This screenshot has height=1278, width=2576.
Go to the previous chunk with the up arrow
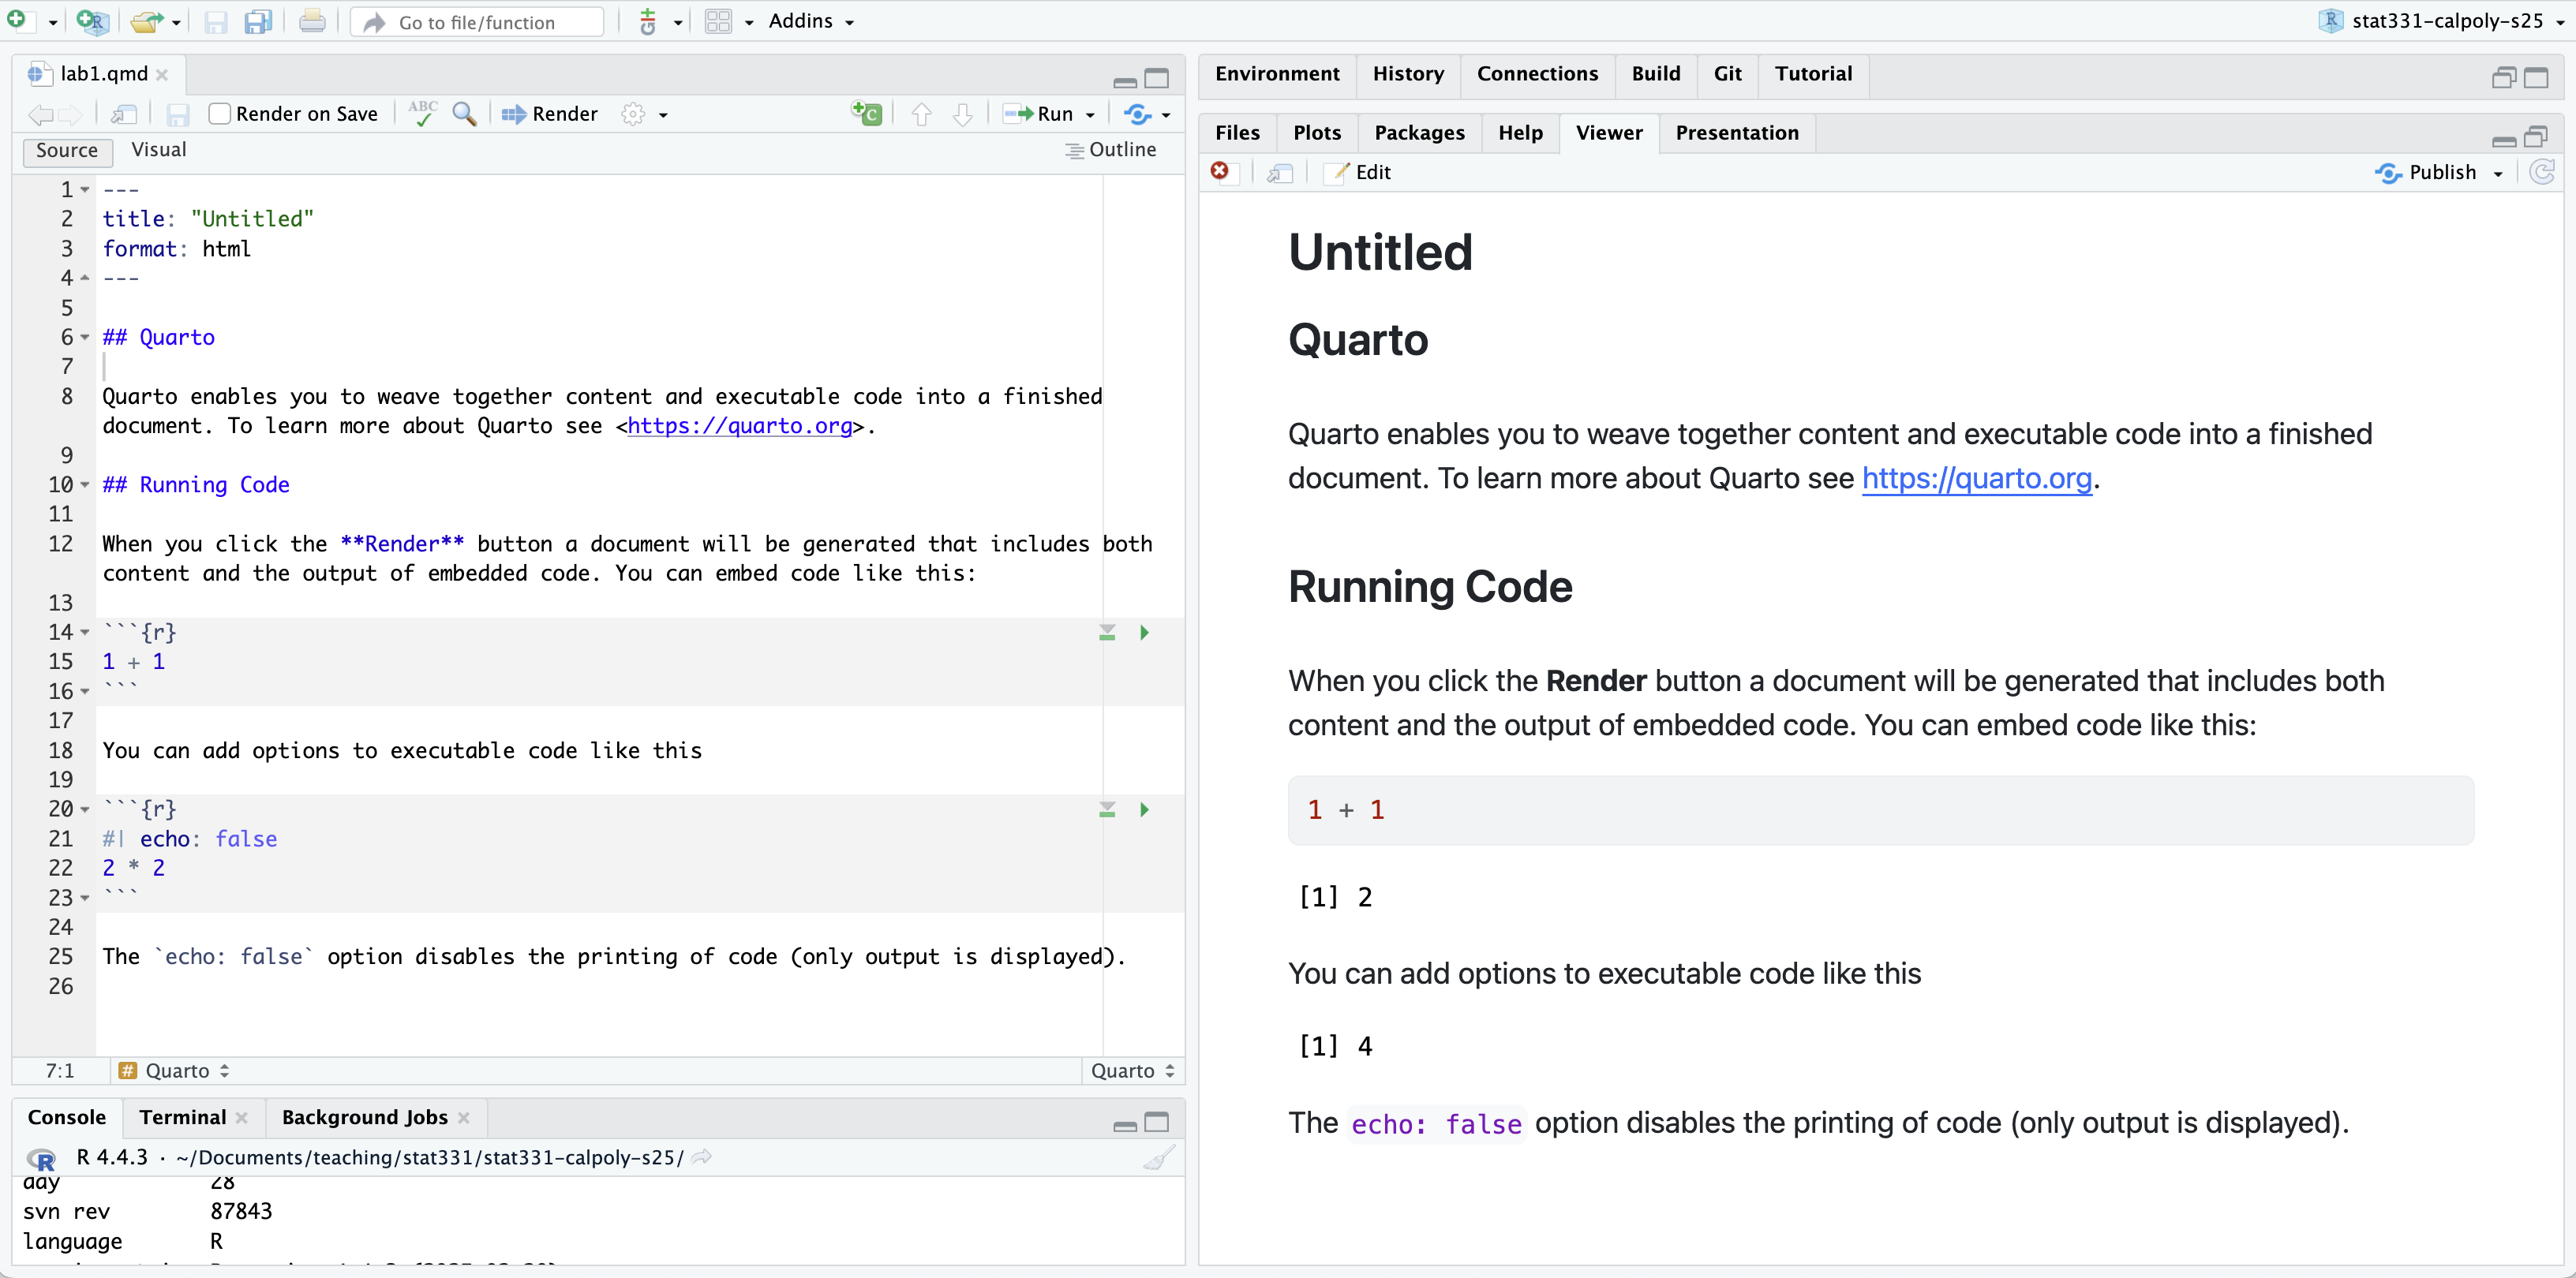(x=921, y=114)
